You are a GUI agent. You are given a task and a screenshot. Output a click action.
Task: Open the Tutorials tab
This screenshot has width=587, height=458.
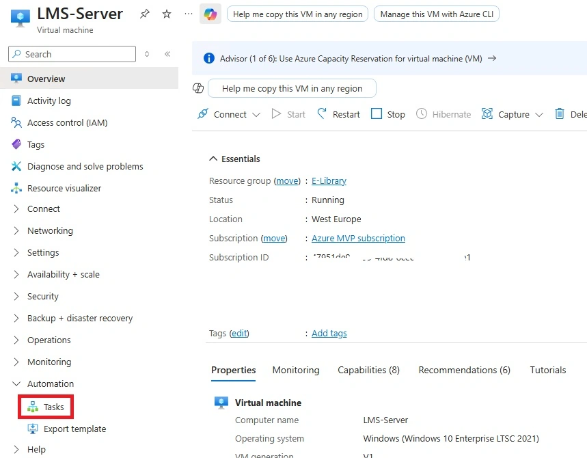[547, 370]
